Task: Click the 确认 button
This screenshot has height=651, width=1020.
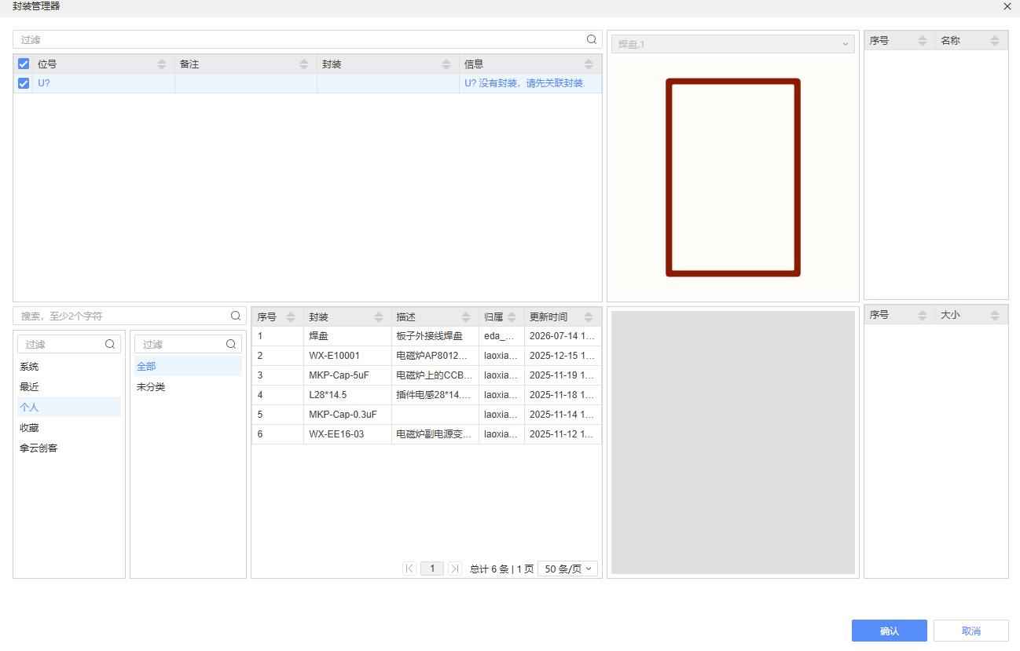Action: click(890, 631)
